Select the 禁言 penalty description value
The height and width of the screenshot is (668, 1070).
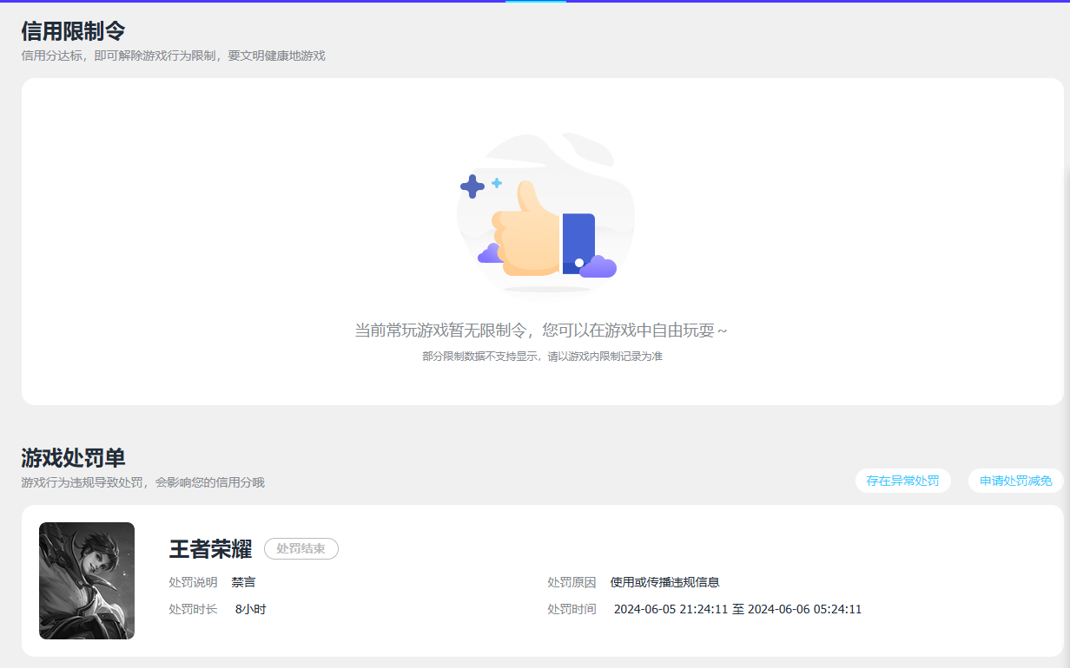pos(243,582)
